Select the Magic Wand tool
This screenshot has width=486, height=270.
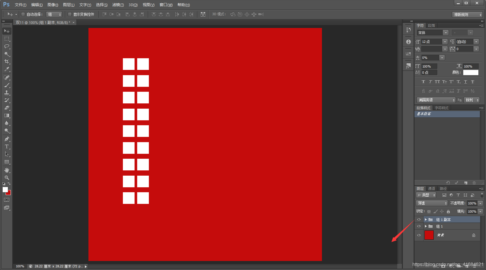[x=7, y=54]
